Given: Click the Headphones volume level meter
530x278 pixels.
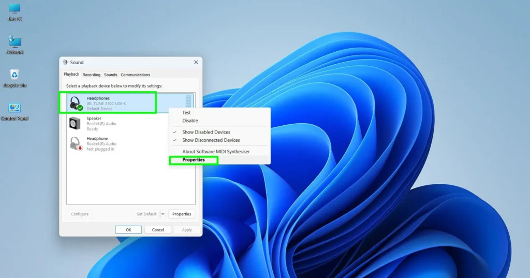Looking at the screenshot, I should [188, 101].
